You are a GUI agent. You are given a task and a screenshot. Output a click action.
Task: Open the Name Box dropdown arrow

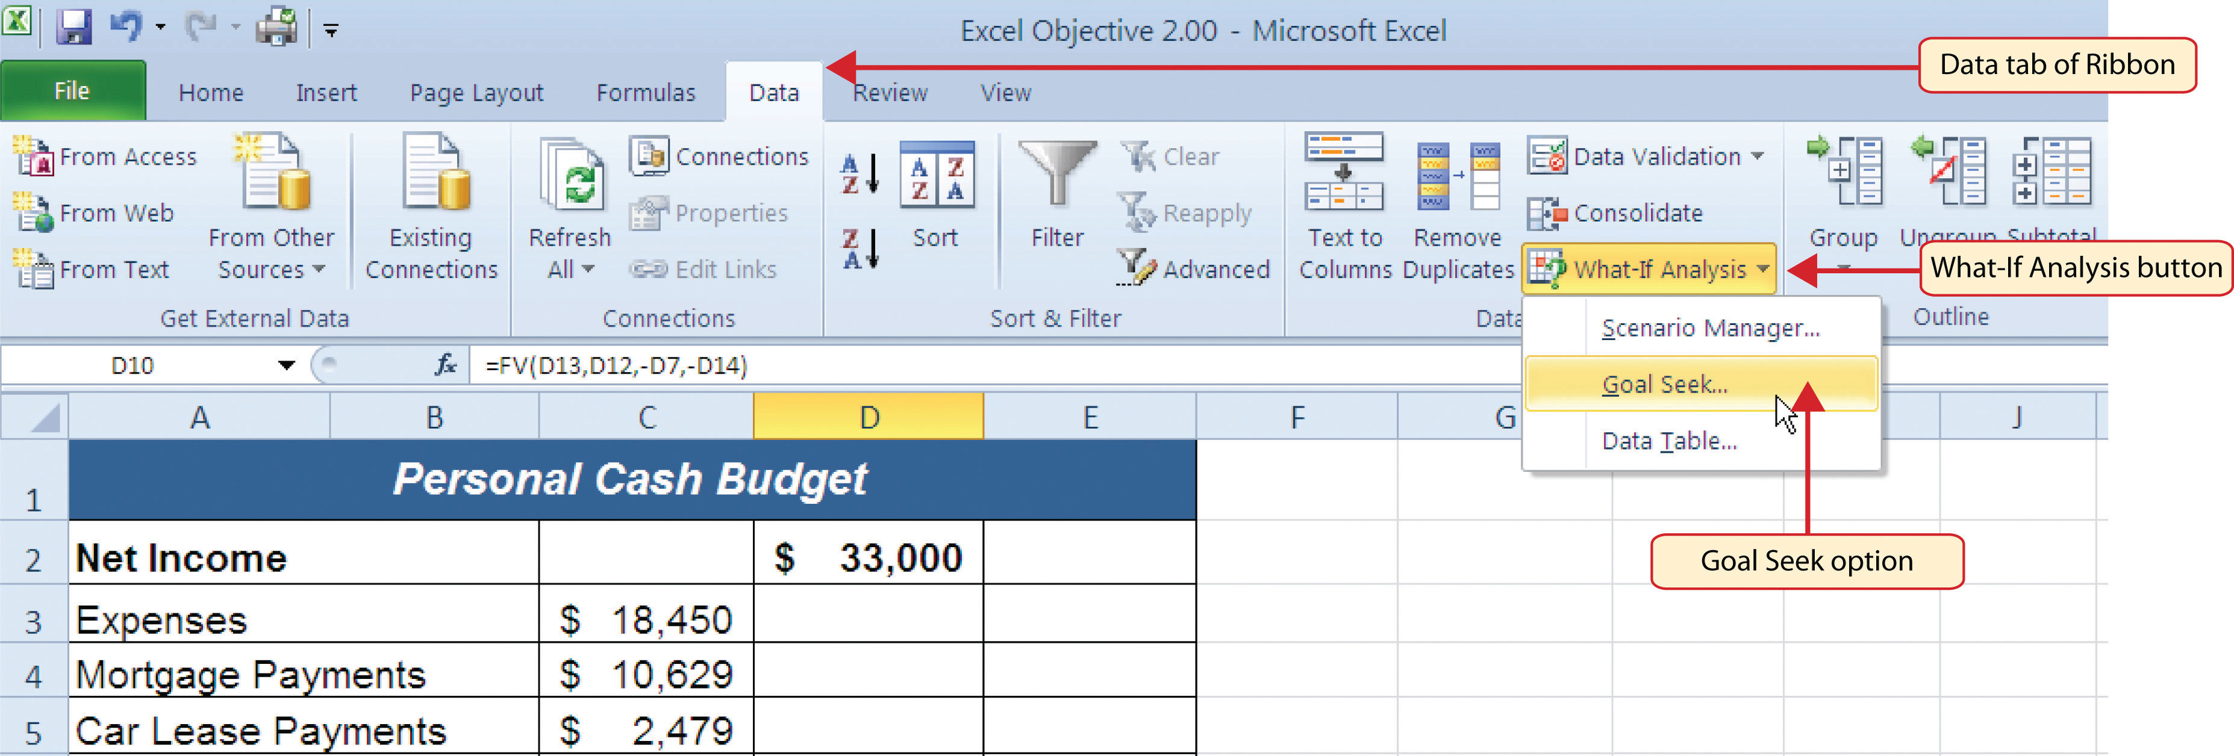(x=286, y=366)
